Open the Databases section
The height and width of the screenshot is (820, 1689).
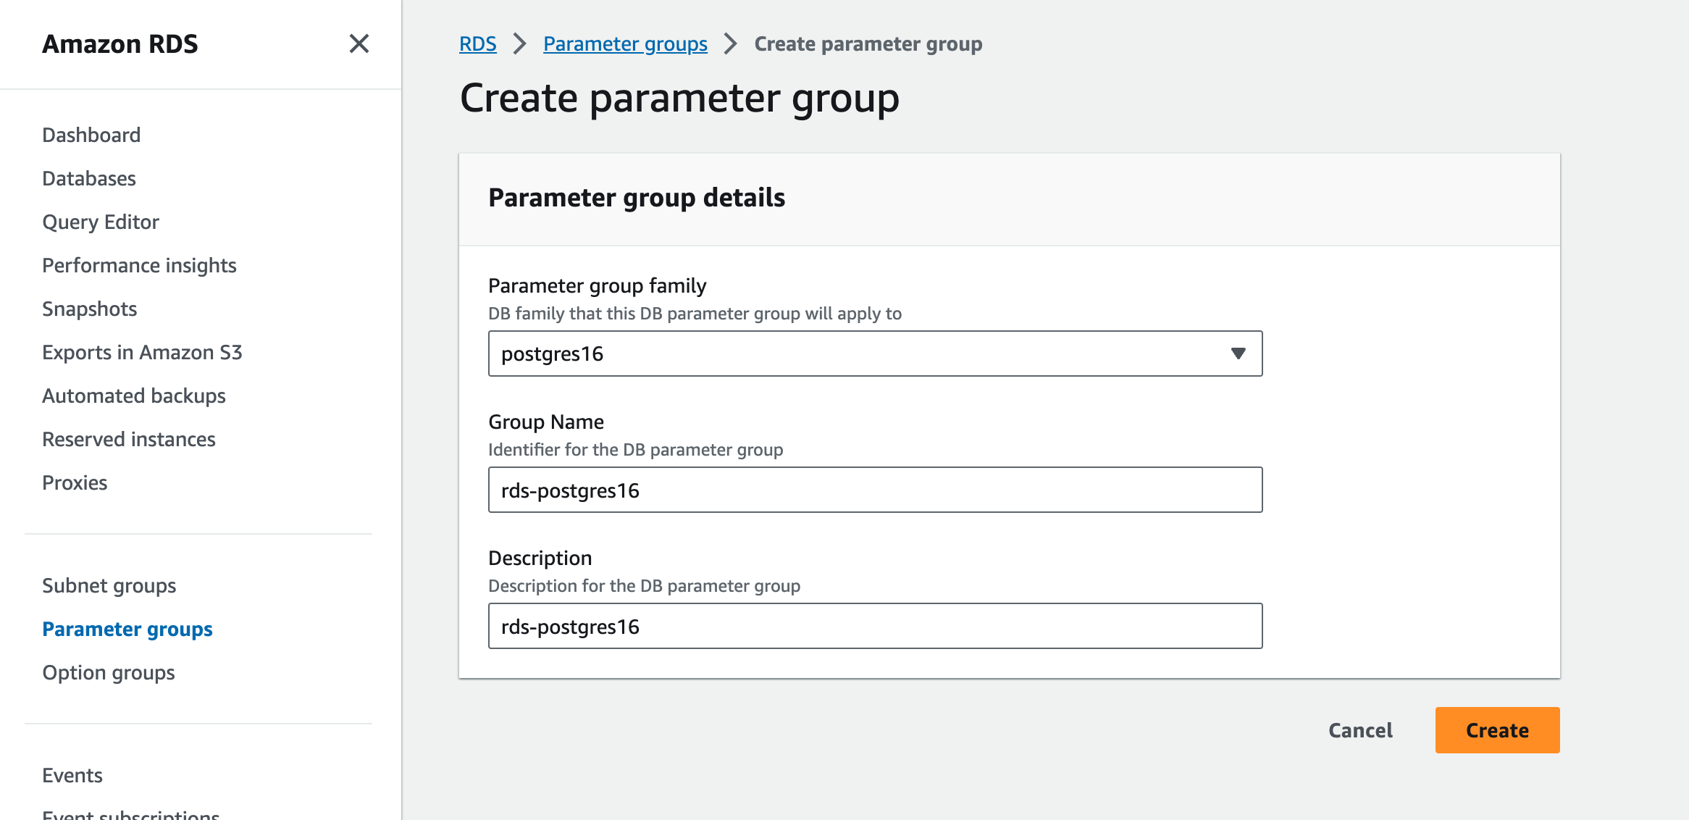89,178
